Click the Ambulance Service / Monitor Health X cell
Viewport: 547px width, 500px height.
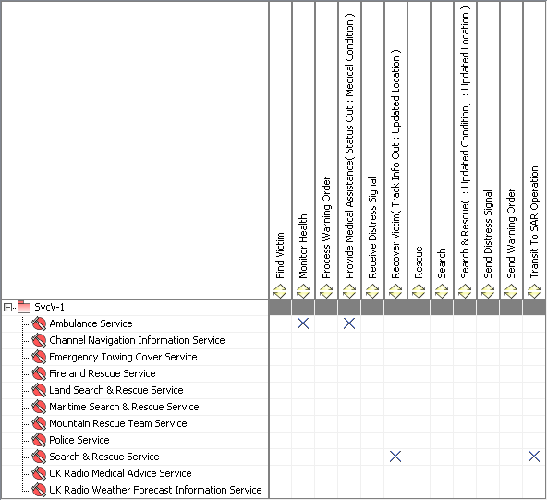tap(303, 323)
